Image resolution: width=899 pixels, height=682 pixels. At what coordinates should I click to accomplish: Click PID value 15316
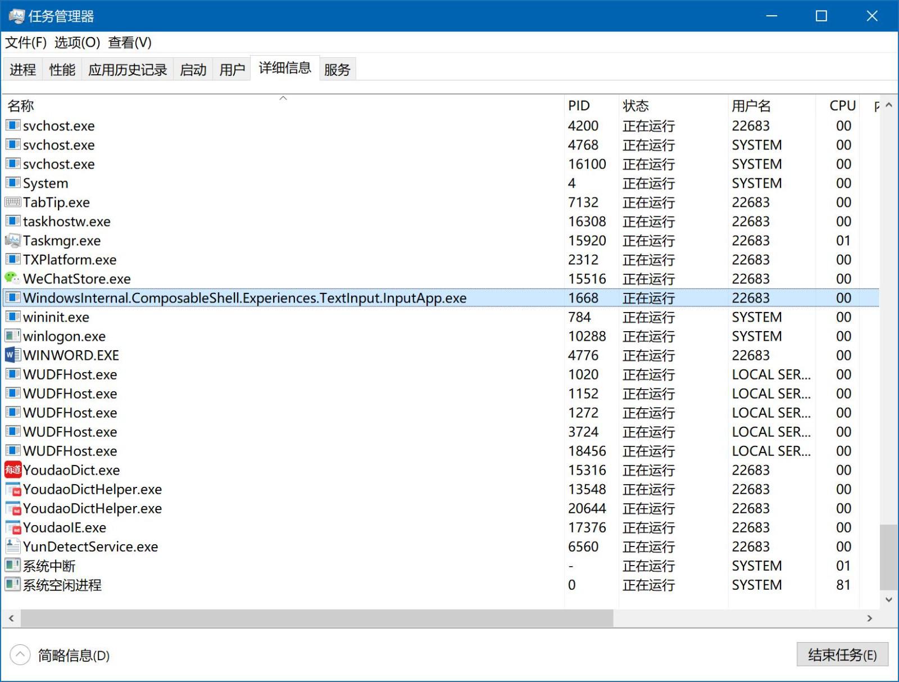pyautogui.click(x=587, y=470)
